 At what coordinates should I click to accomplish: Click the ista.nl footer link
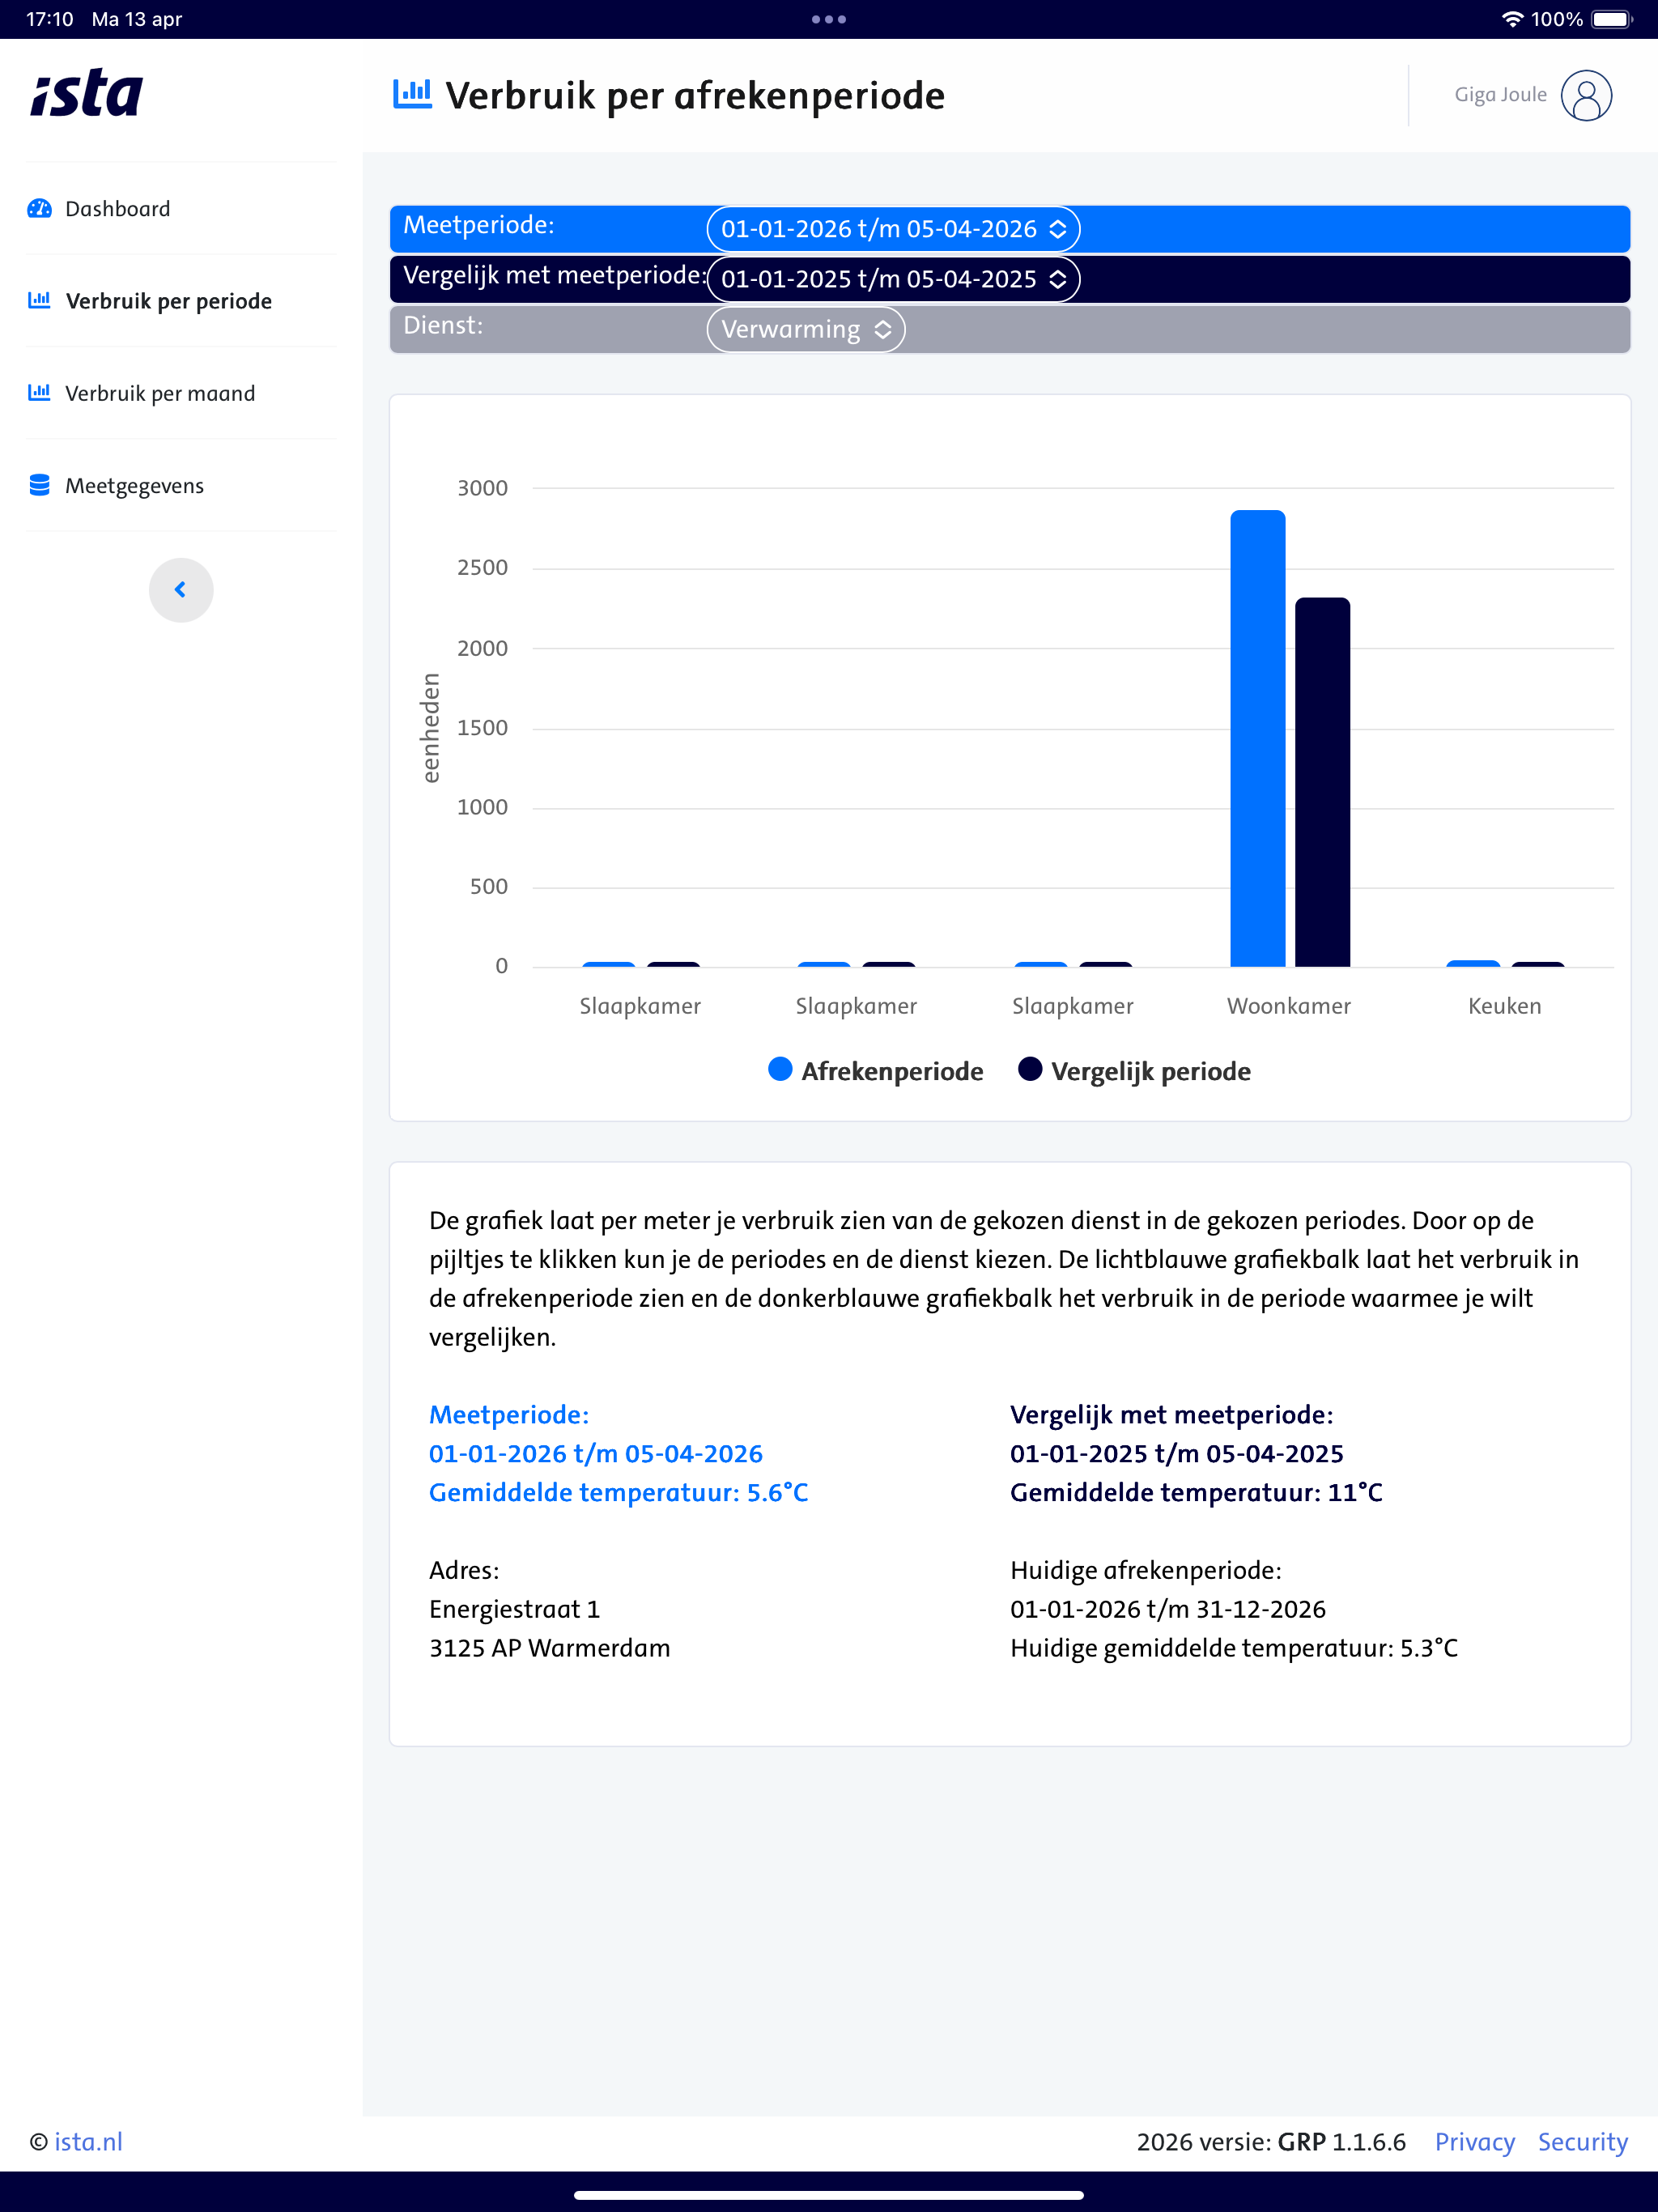tap(88, 2141)
